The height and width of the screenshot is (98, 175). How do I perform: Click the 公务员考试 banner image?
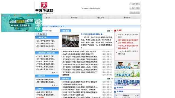coord(127,74)
